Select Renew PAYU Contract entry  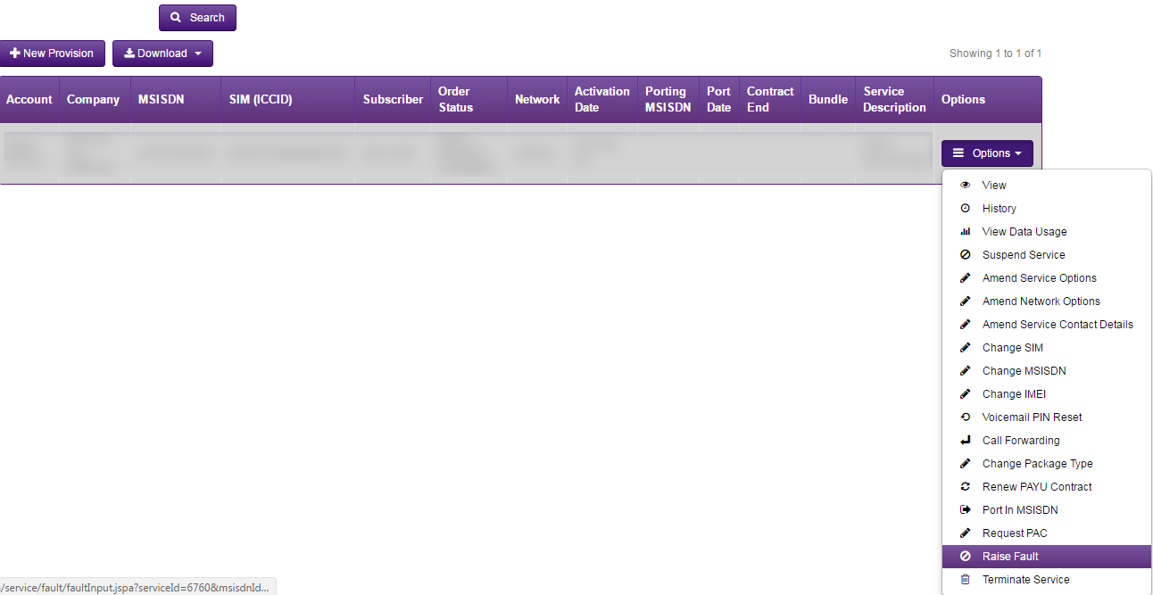click(1046, 487)
